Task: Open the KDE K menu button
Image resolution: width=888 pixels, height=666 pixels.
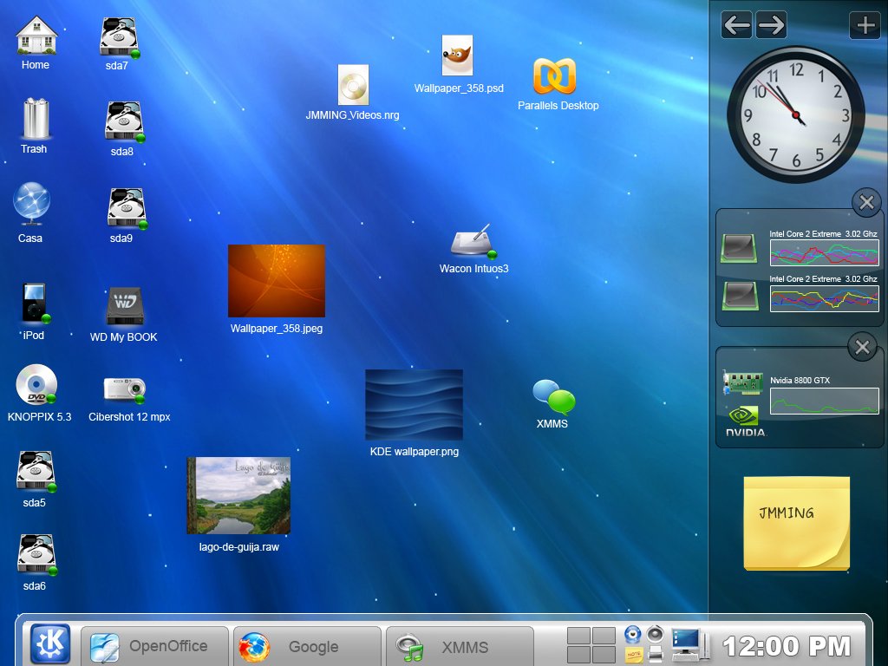Action: pyautogui.click(x=50, y=643)
